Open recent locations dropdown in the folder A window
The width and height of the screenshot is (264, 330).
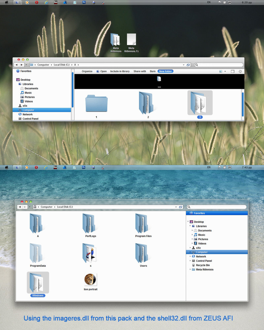pyautogui.click(x=26, y=65)
